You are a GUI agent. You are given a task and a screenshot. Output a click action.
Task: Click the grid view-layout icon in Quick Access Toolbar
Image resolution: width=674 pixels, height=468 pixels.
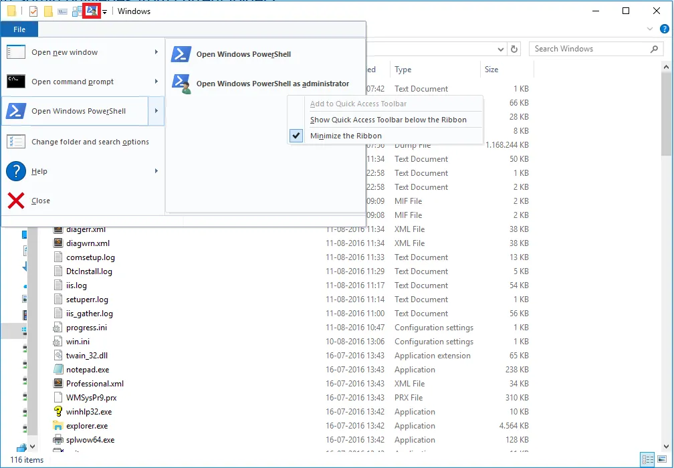click(x=77, y=11)
